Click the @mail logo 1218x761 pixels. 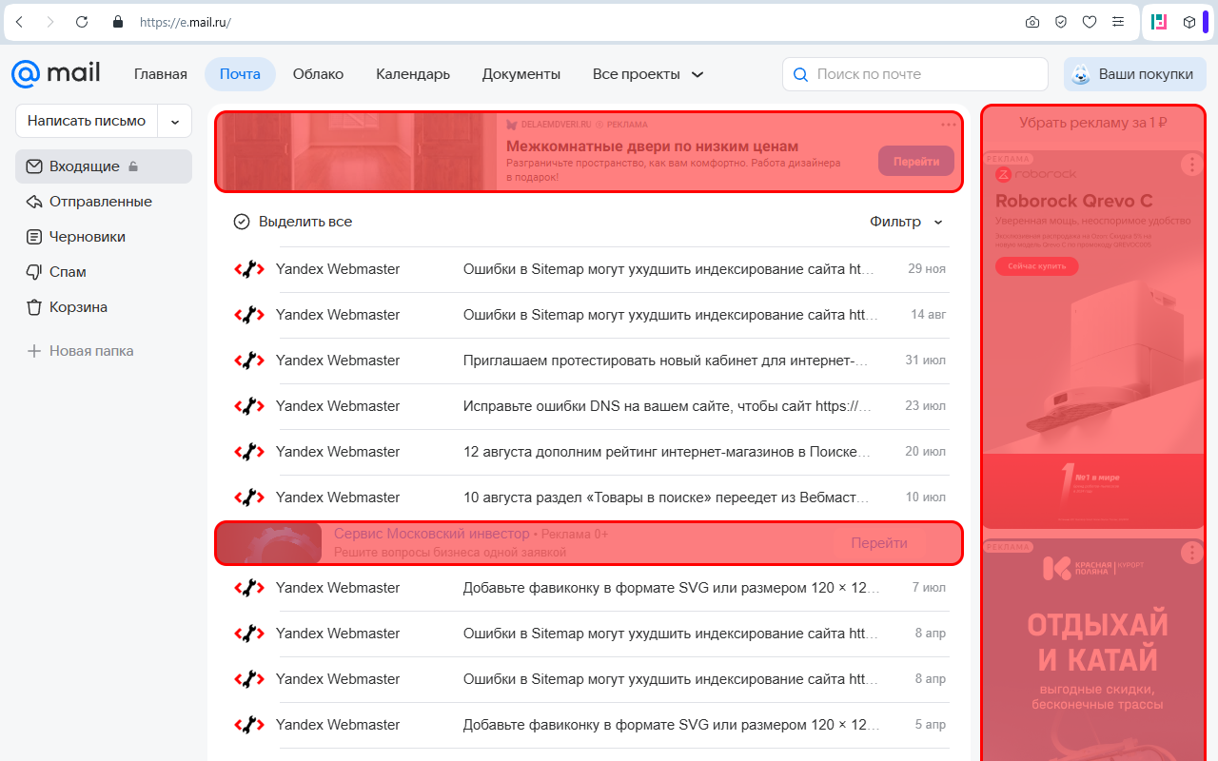point(55,74)
